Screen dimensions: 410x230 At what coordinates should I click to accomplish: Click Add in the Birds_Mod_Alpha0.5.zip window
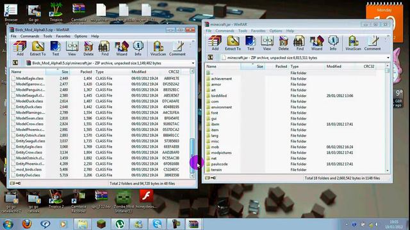coord(20,49)
